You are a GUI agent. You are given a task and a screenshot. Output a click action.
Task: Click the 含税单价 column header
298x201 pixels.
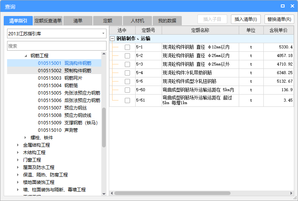coord(279,30)
